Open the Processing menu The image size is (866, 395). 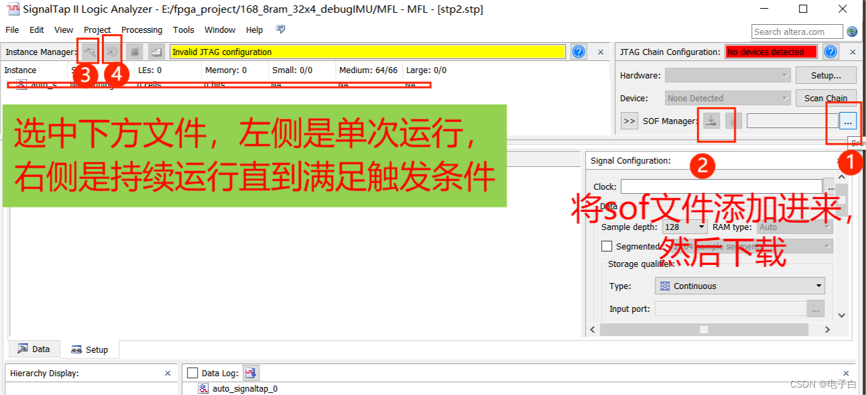point(141,30)
